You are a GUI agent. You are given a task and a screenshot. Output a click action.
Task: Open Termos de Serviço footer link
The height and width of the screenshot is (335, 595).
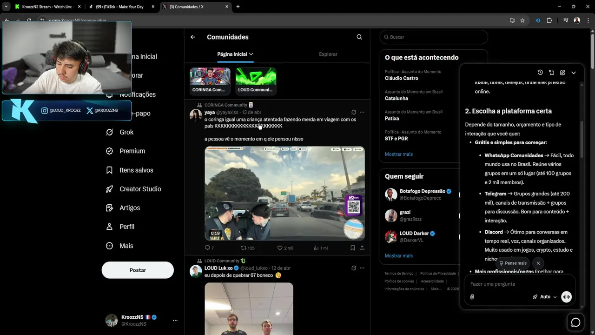[x=399, y=274]
